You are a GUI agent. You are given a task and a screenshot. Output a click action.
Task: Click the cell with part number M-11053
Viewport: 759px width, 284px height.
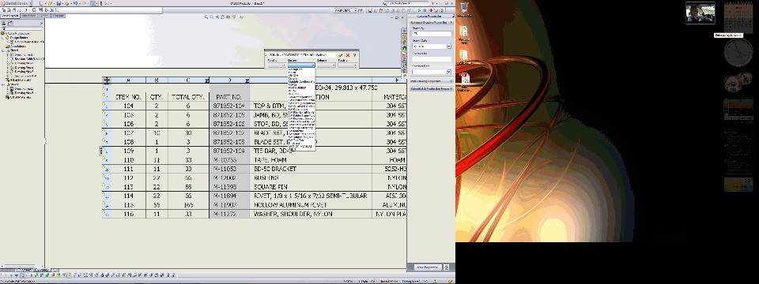point(229,169)
